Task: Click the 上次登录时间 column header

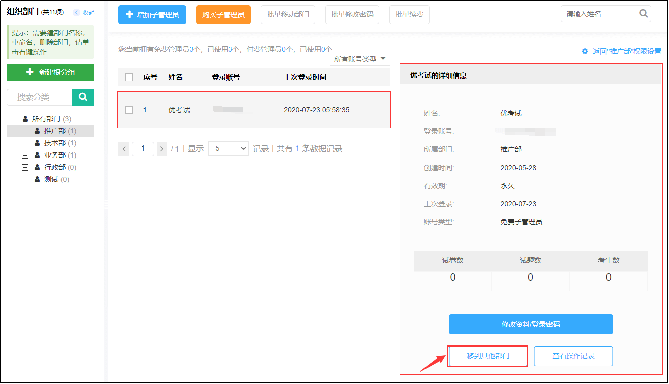Action: coord(305,77)
